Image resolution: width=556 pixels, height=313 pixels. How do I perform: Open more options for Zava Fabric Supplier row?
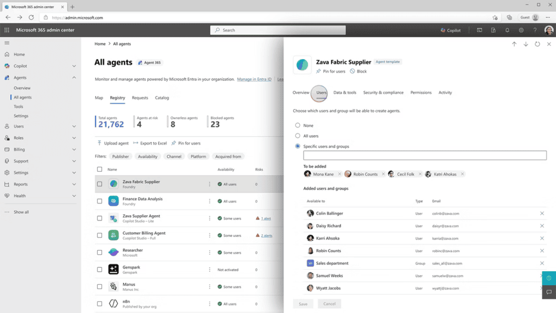pos(209,184)
